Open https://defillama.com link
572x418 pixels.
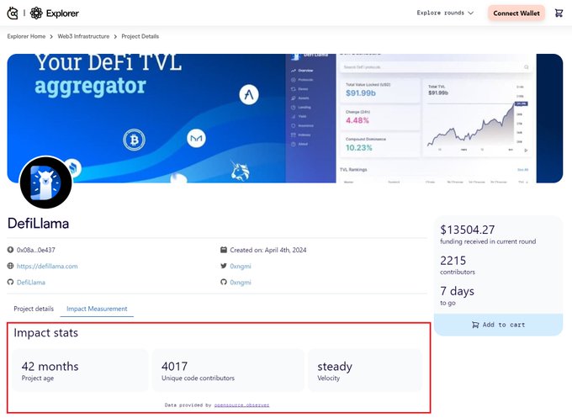47,267
